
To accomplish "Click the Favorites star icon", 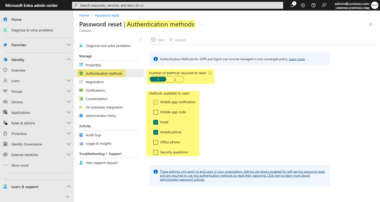I will [x=5, y=45].
